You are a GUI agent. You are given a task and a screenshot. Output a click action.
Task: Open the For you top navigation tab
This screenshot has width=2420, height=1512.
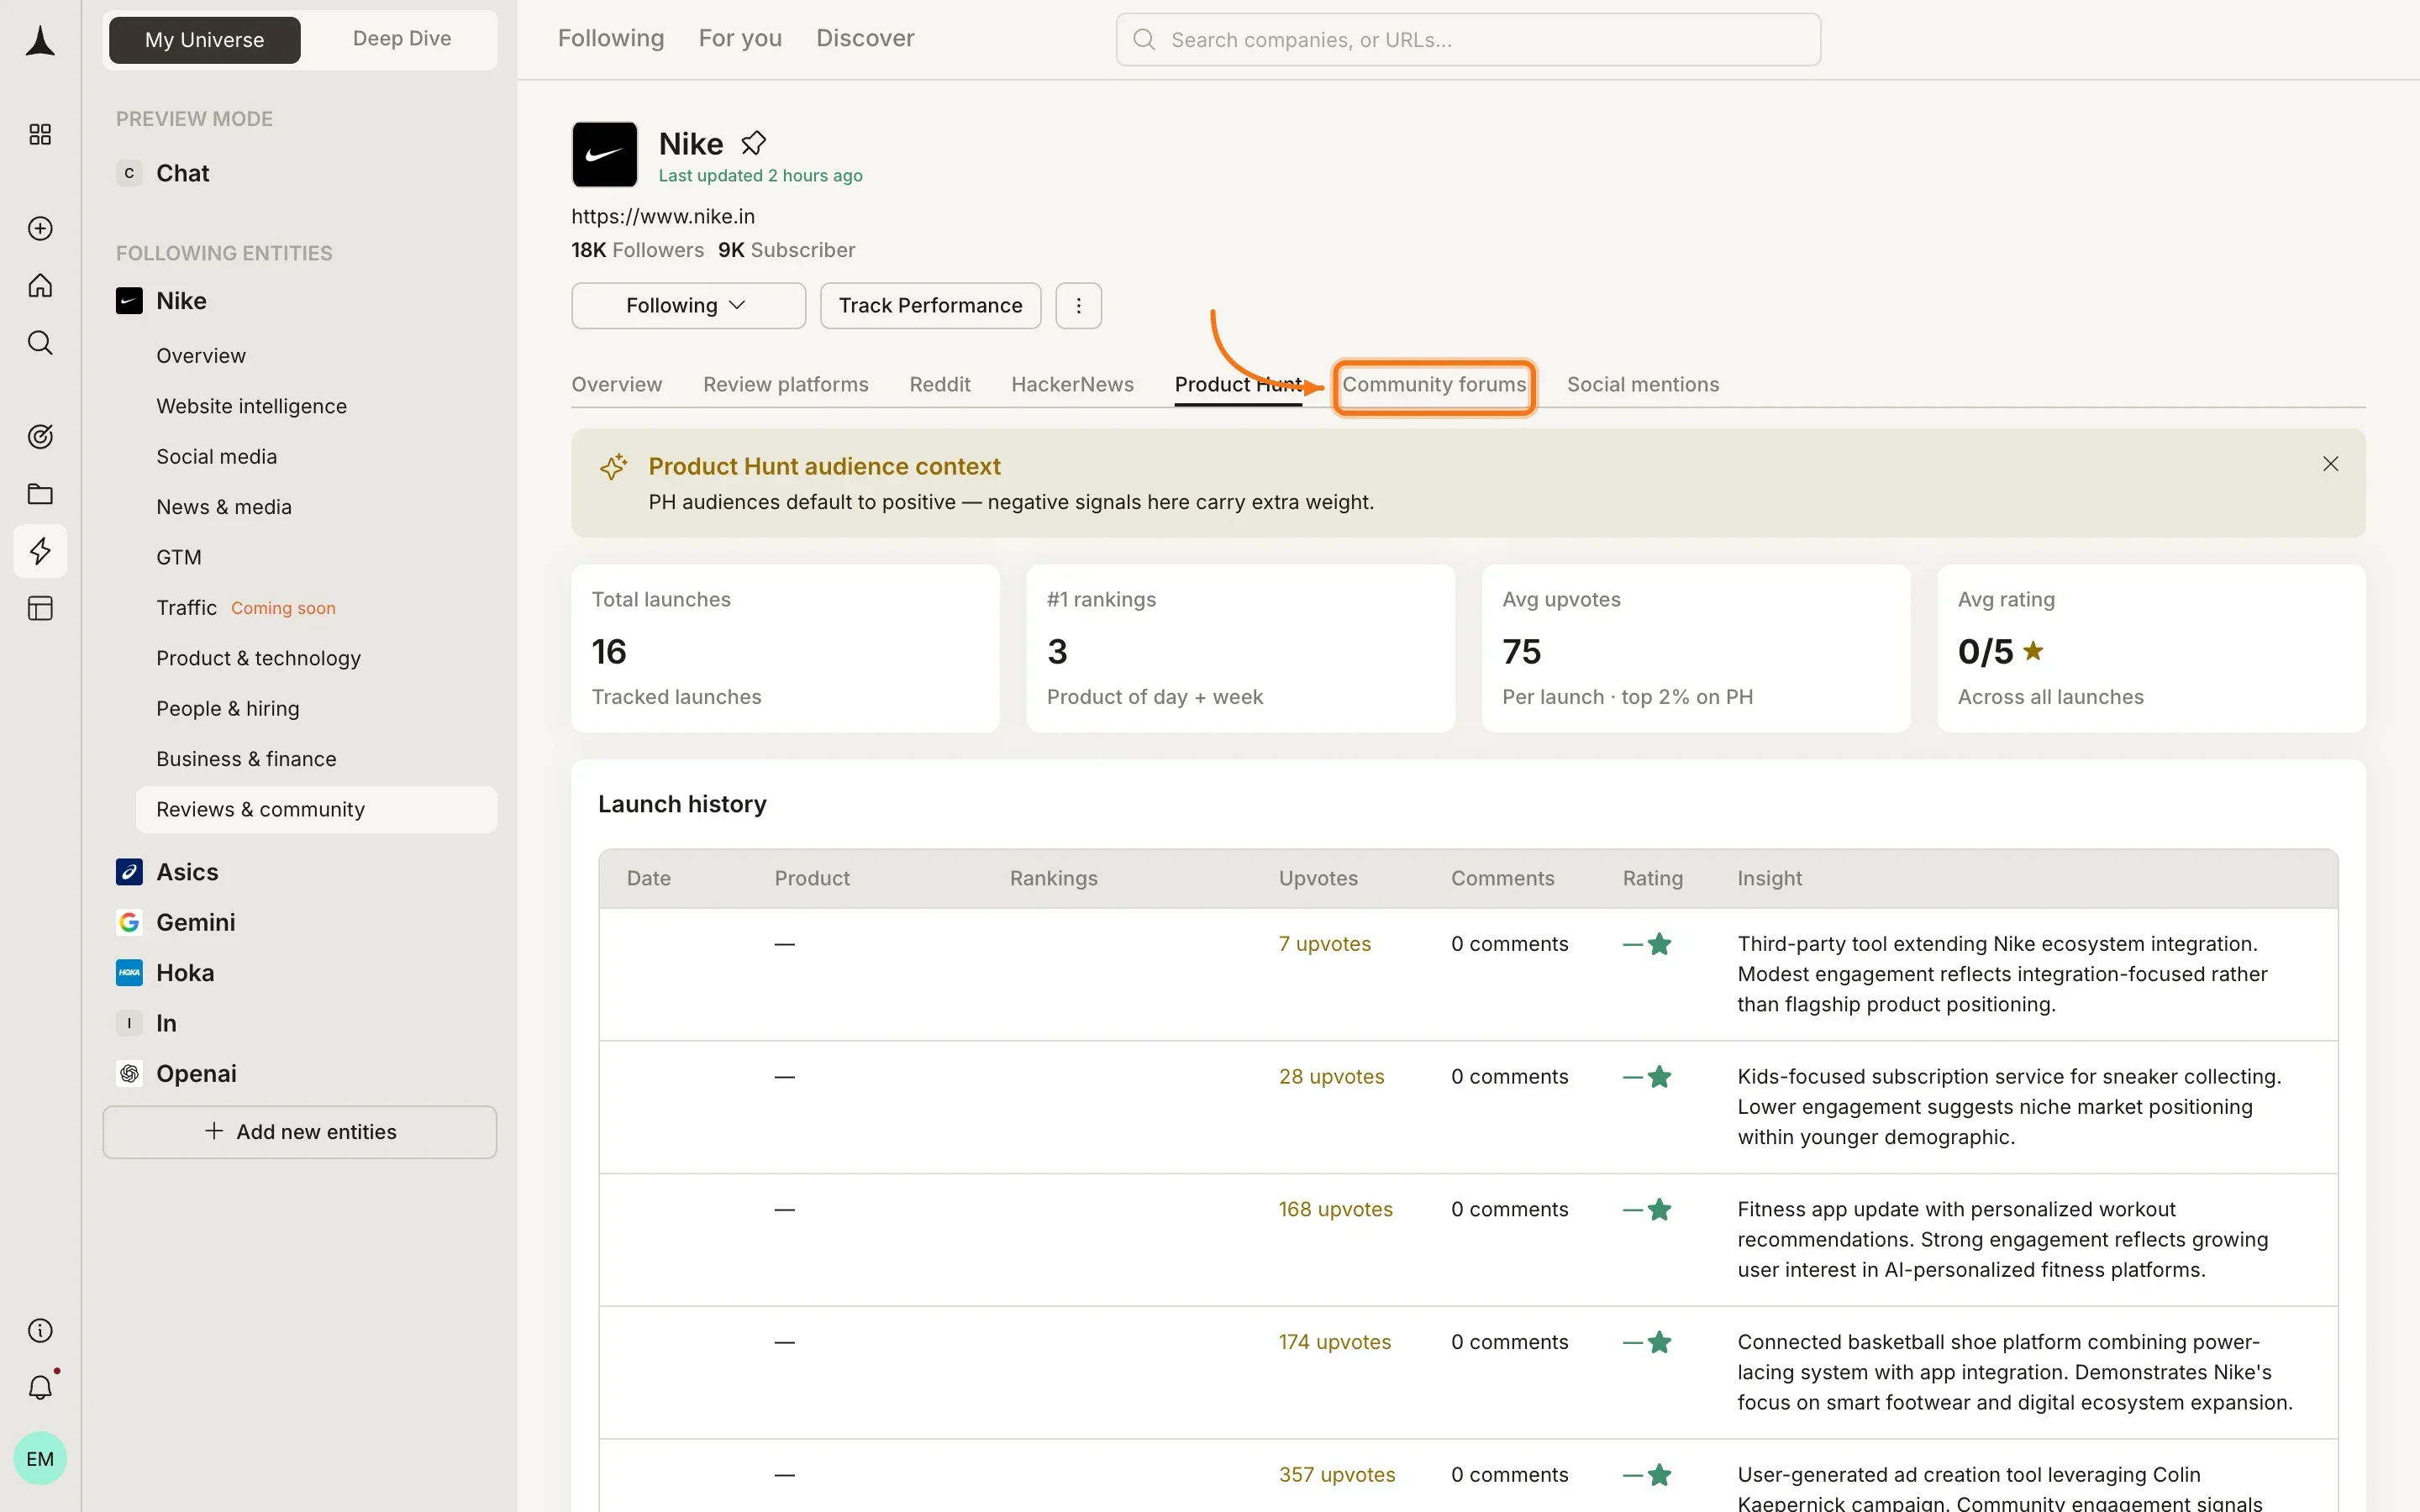[740, 38]
